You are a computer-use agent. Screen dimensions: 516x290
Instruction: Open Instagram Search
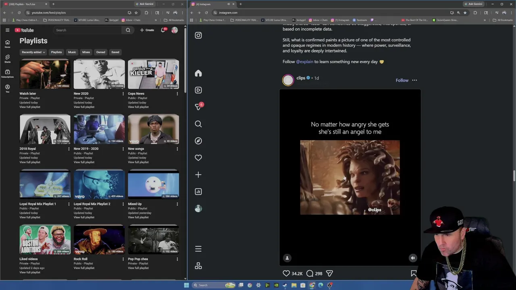tap(198, 124)
